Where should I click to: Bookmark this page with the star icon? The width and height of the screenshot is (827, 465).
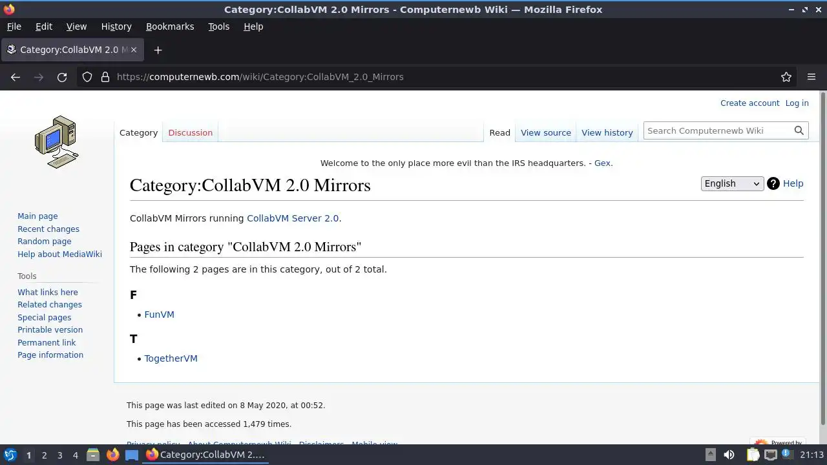point(786,77)
